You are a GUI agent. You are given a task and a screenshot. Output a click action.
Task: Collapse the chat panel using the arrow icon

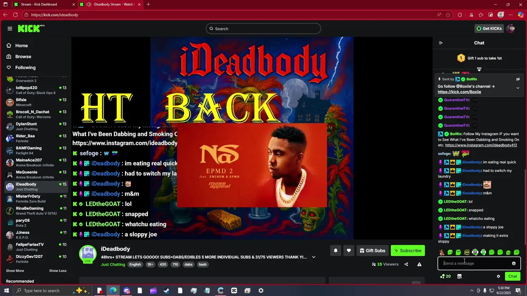click(x=441, y=43)
